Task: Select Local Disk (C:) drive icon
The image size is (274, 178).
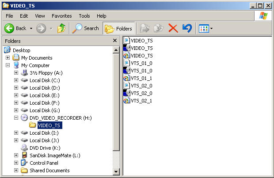Action: click(24, 80)
